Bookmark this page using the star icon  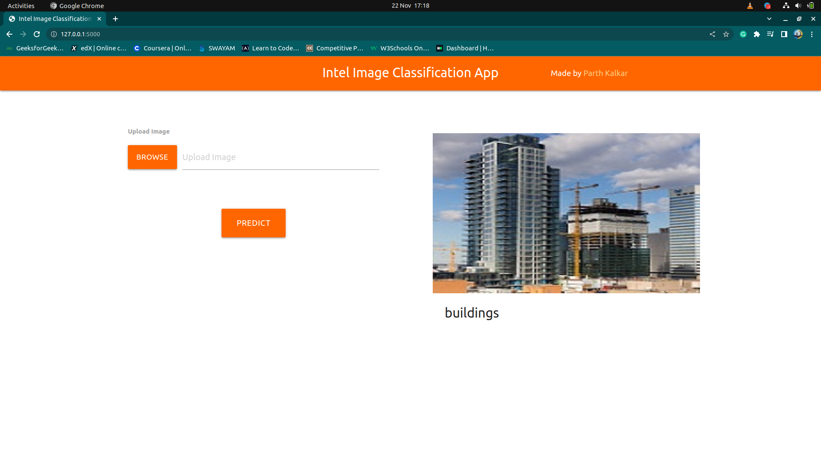click(x=726, y=34)
